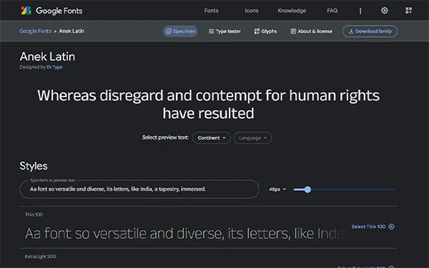Switch to the Specimen tab

(180, 31)
